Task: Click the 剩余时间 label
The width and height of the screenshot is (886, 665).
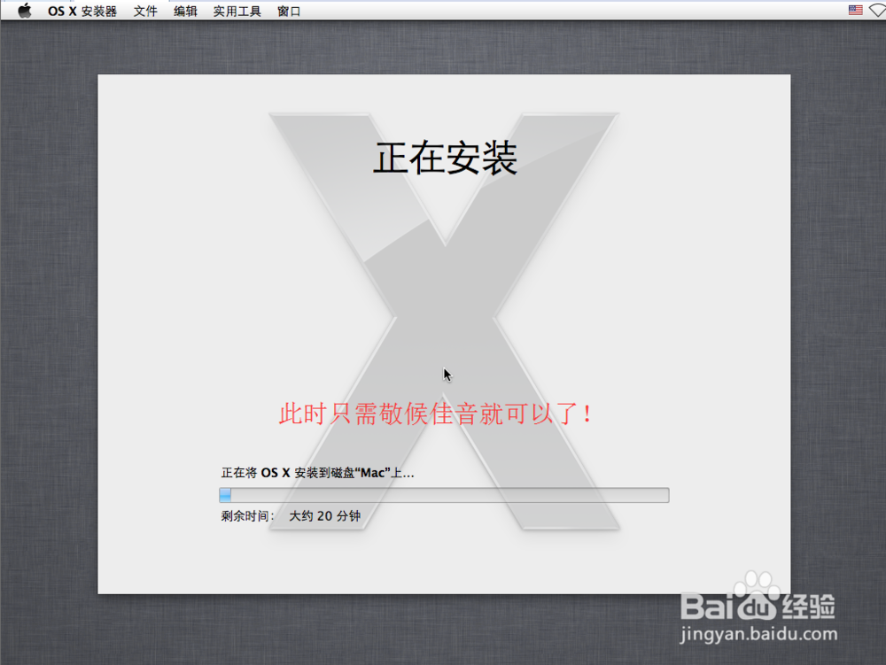Action: pyautogui.click(x=247, y=516)
